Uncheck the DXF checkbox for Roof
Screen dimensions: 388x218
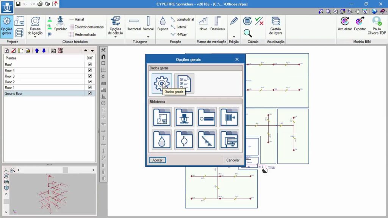tap(90, 65)
